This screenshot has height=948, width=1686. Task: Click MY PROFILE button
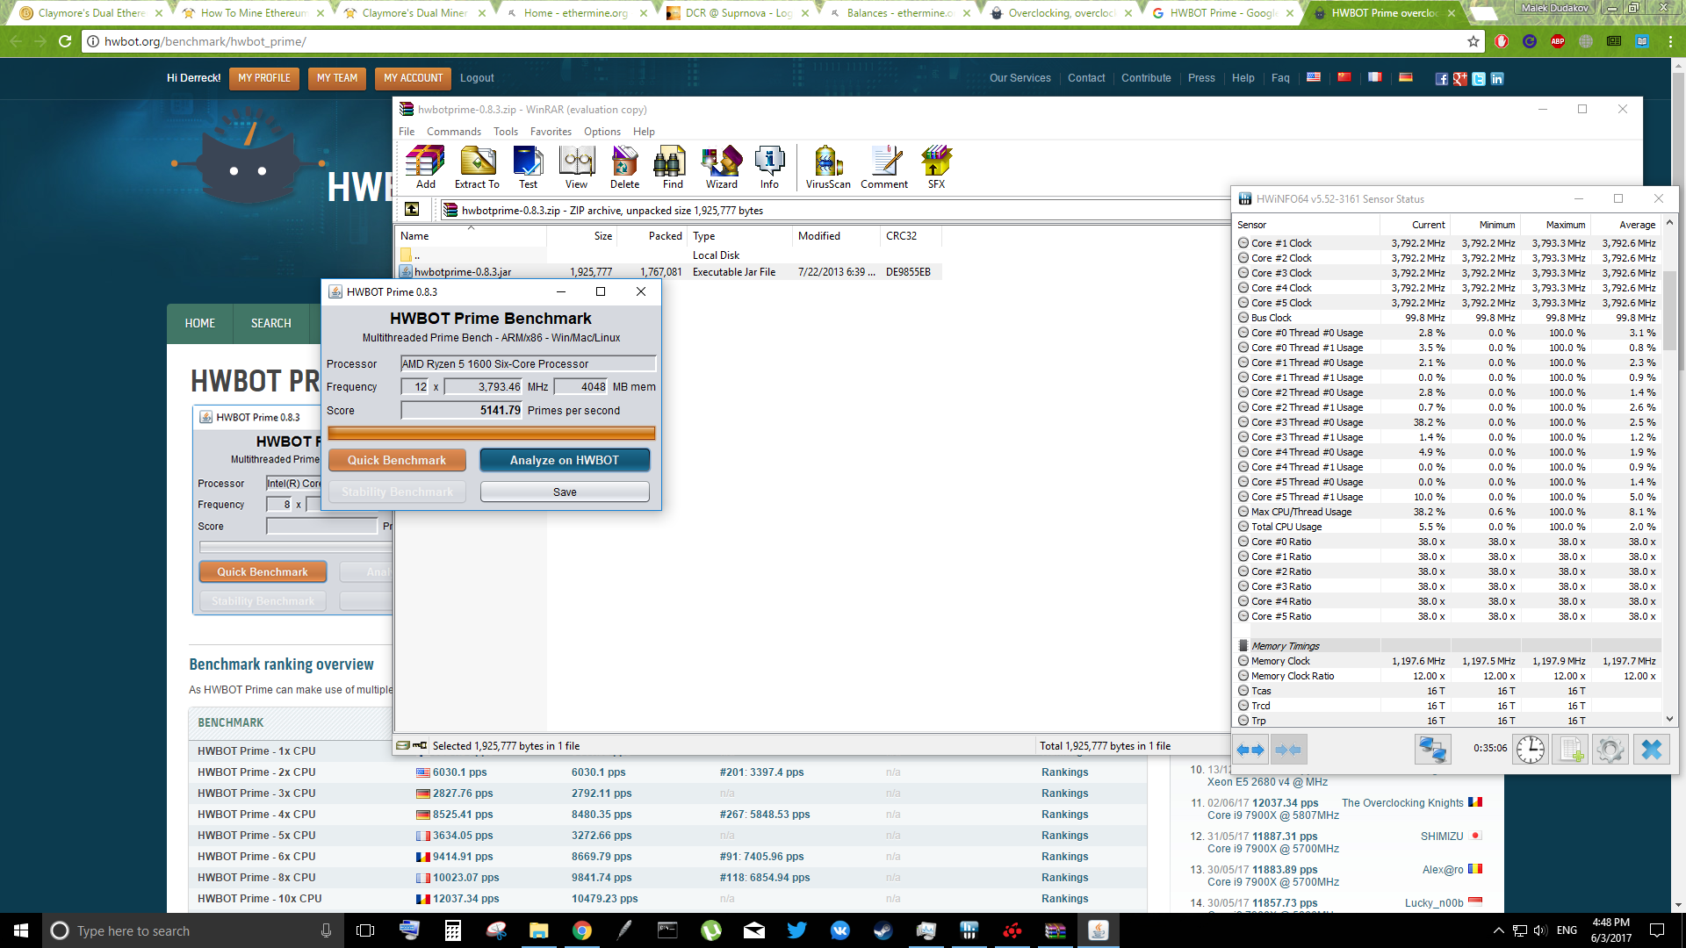click(264, 78)
